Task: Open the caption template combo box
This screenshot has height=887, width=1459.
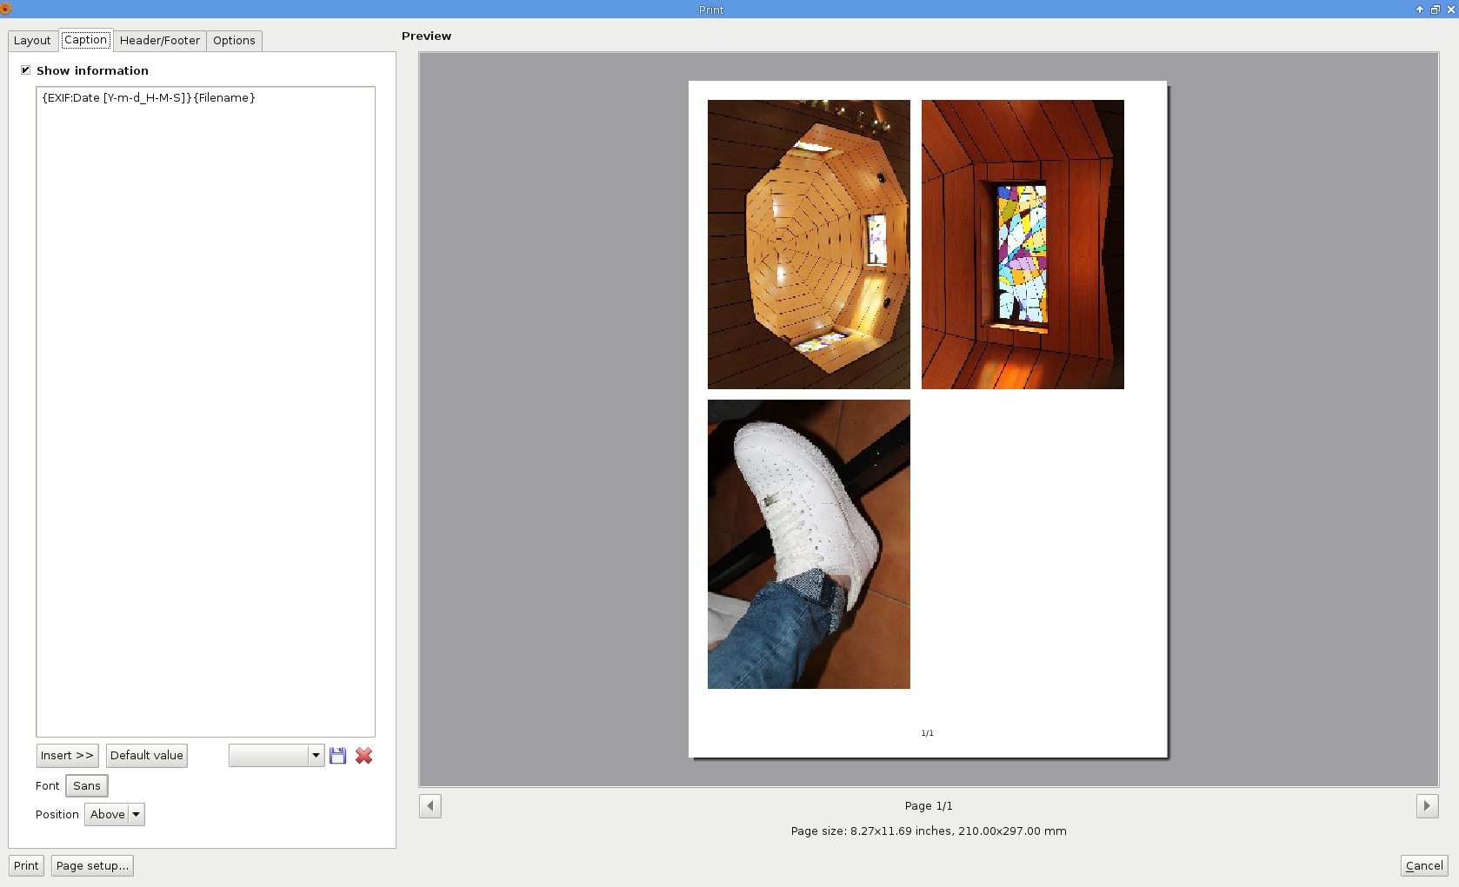Action: click(276, 756)
